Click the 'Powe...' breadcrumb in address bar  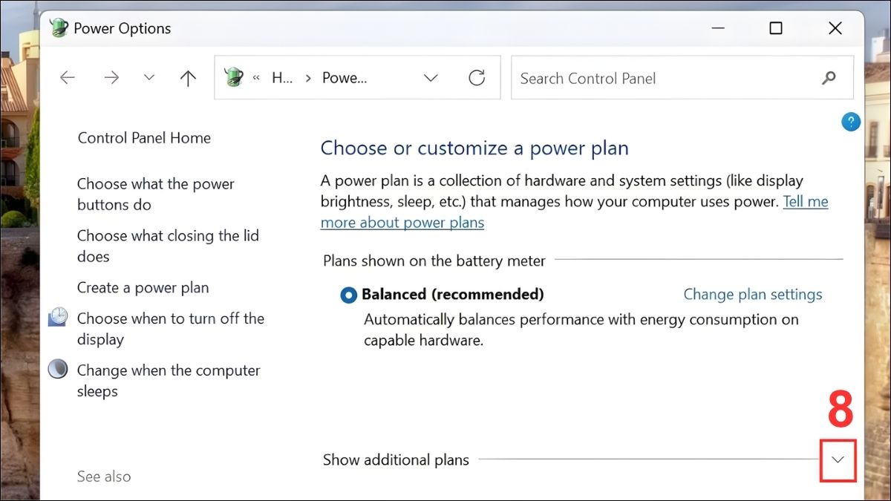[x=345, y=78]
